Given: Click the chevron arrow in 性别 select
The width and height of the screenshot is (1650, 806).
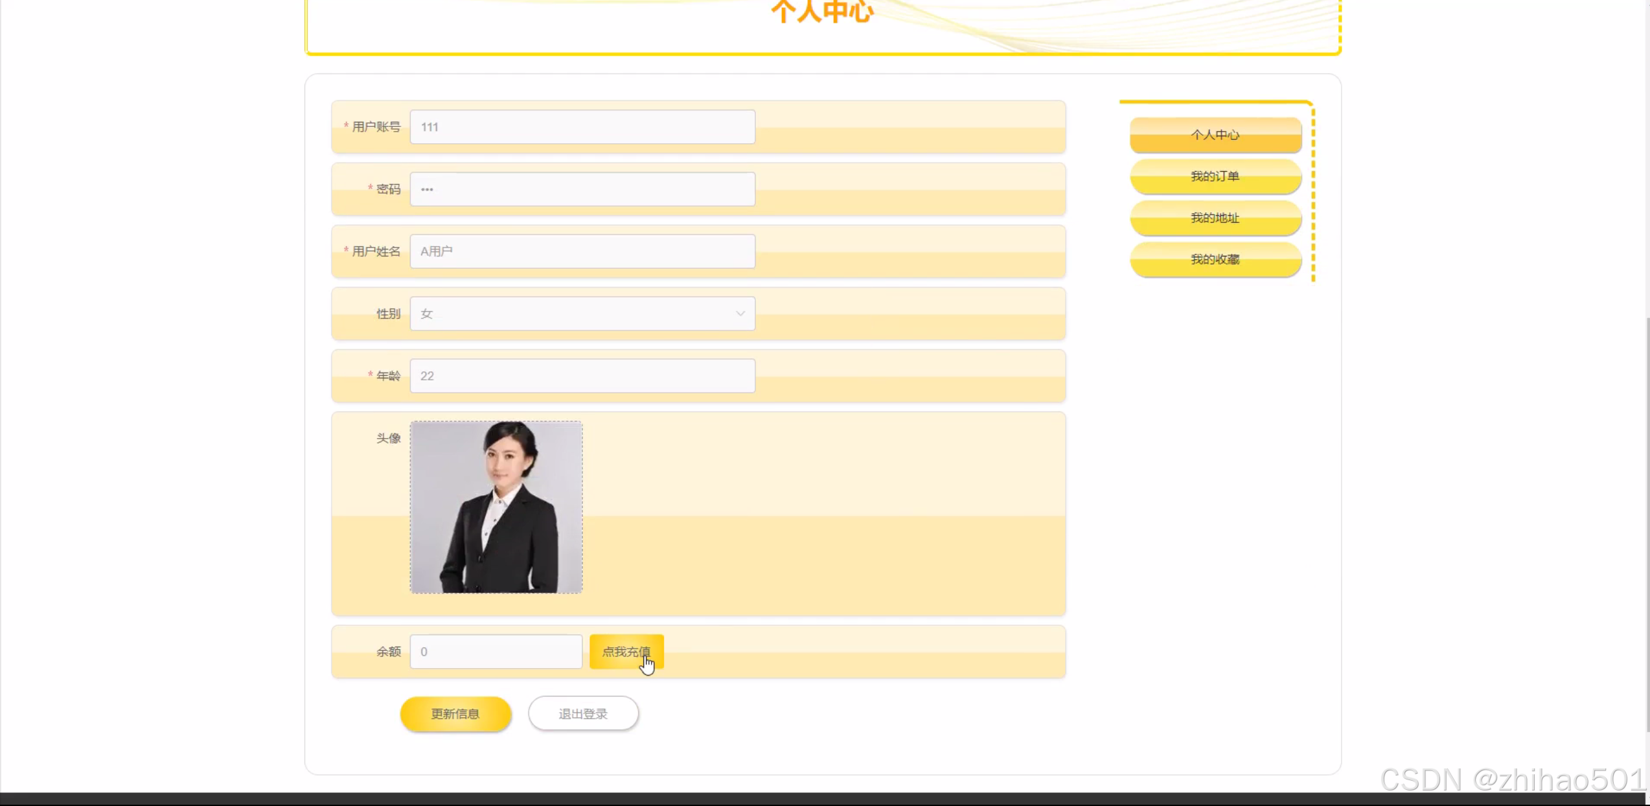Looking at the screenshot, I should click(740, 314).
